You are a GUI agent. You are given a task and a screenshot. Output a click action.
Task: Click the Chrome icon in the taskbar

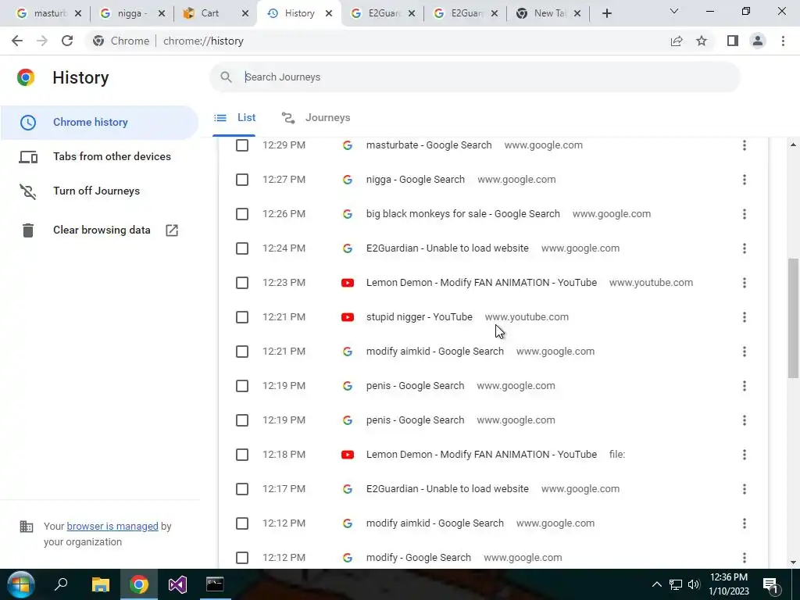click(x=139, y=584)
